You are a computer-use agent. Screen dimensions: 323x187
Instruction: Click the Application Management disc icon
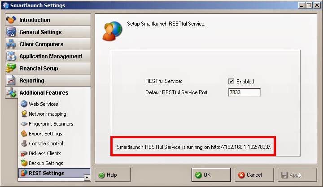click(11, 56)
